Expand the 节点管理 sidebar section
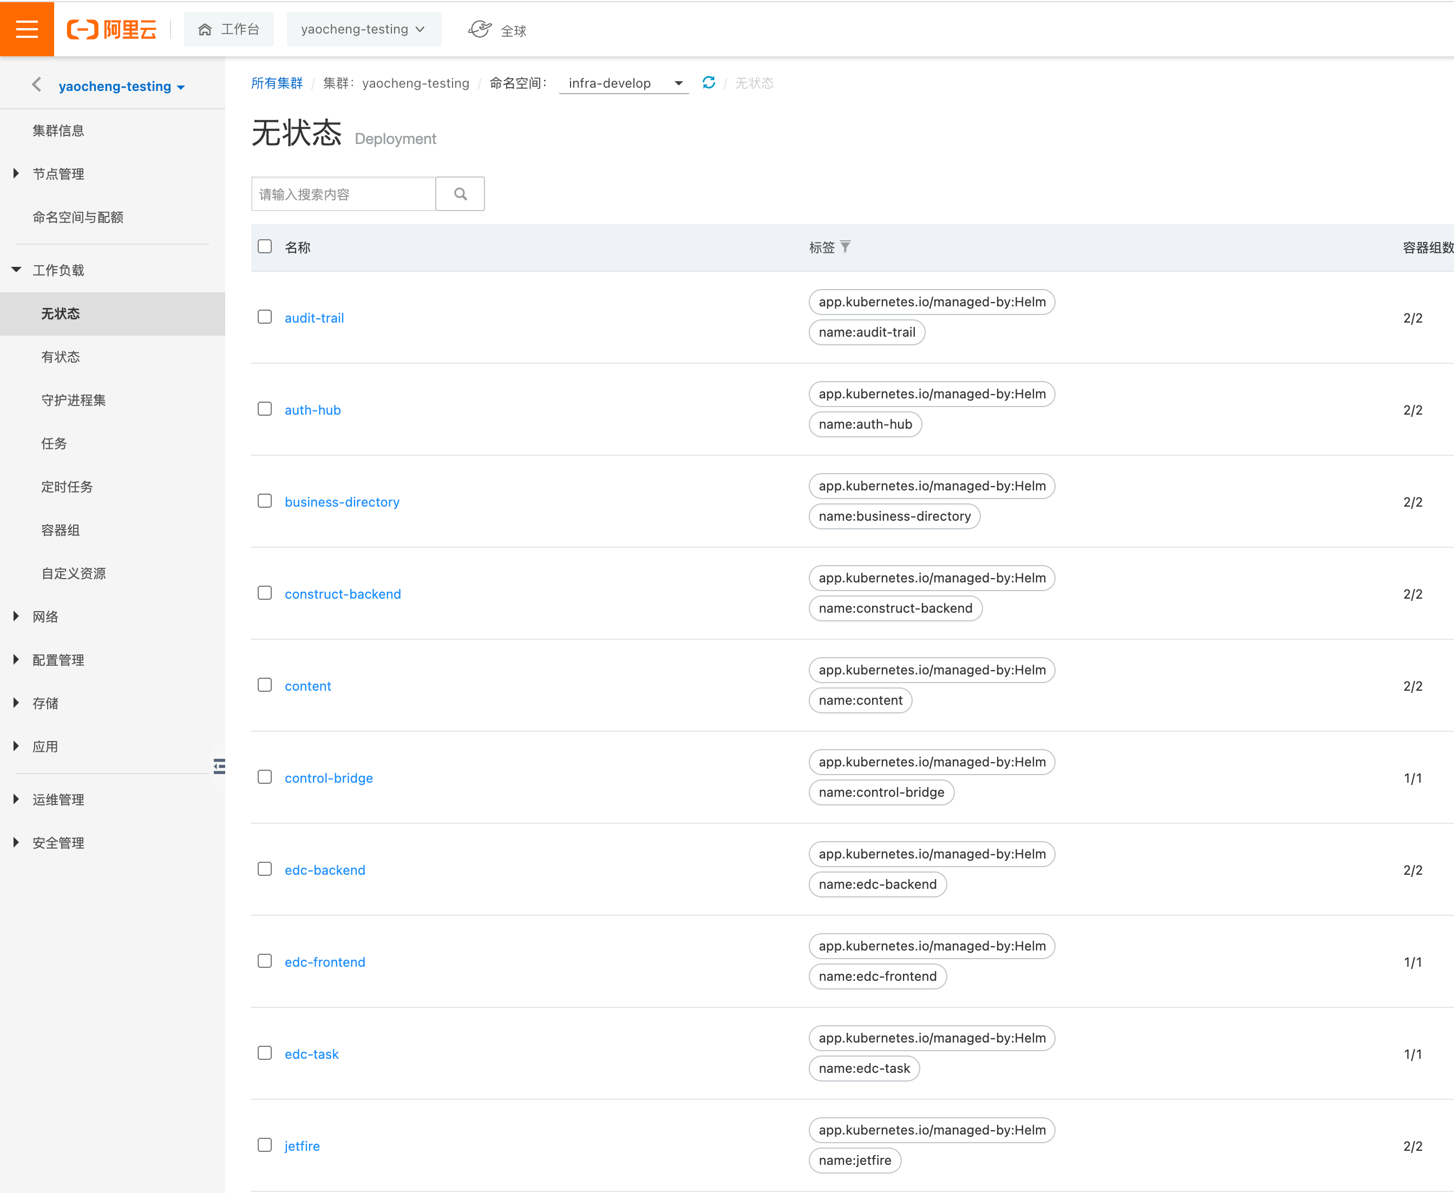 click(x=58, y=174)
